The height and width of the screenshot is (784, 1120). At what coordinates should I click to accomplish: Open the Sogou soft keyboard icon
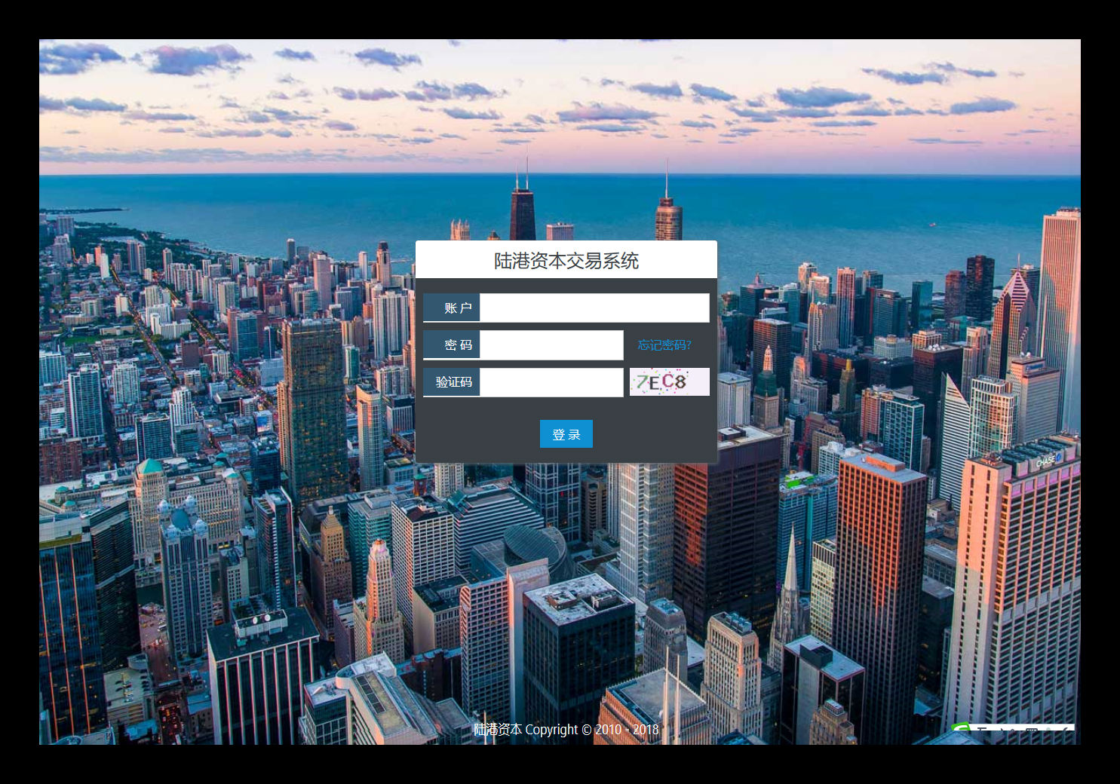point(1031,729)
